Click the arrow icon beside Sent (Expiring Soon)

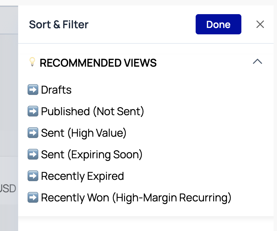pos(33,154)
